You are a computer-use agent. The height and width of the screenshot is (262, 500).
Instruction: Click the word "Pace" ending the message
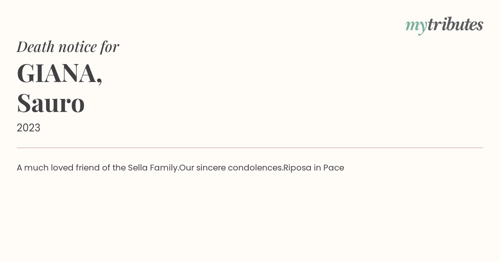click(334, 168)
